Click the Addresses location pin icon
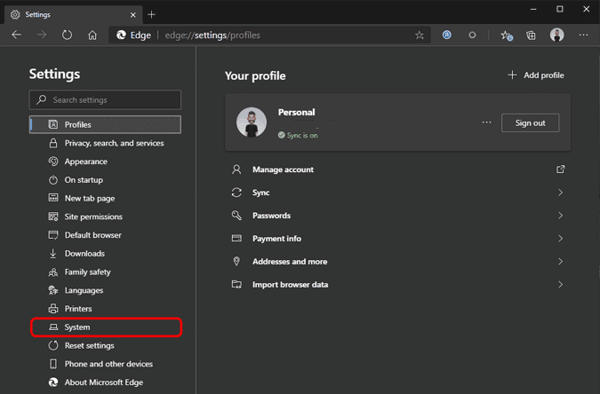Viewport: 600px width, 394px height. pyautogui.click(x=236, y=262)
